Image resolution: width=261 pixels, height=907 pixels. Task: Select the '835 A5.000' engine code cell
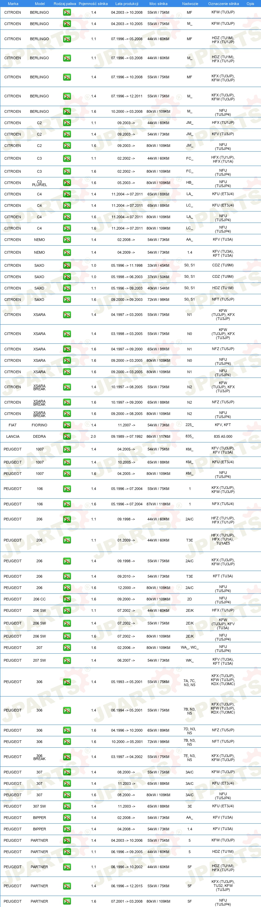(223, 436)
